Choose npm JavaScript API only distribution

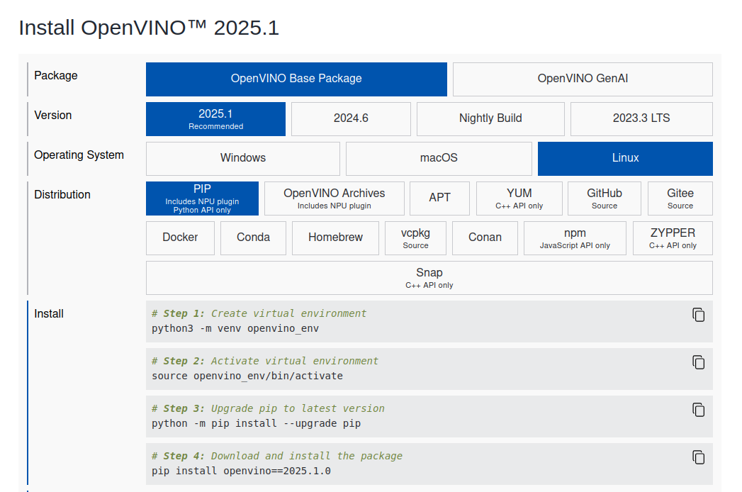575,238
